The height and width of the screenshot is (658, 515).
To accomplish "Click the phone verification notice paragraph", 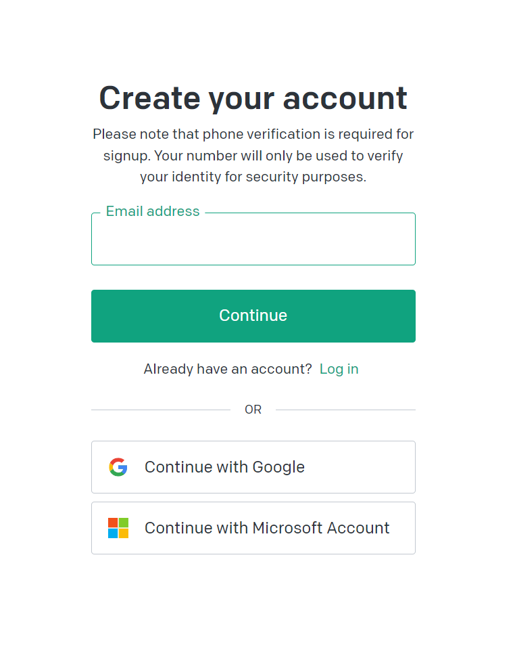I will [x=253, y=156].
